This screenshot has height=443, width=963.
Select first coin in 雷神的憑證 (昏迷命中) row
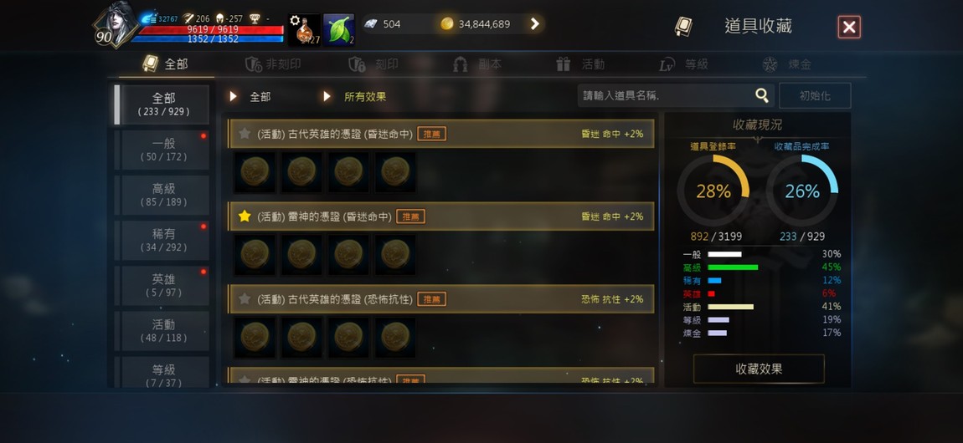coord(255,254)
